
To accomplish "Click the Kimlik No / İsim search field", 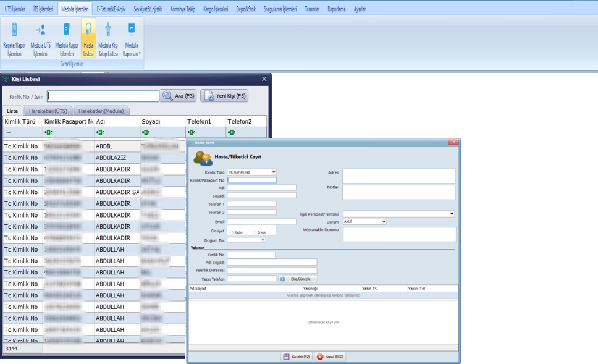I will [x=103, y=96].
